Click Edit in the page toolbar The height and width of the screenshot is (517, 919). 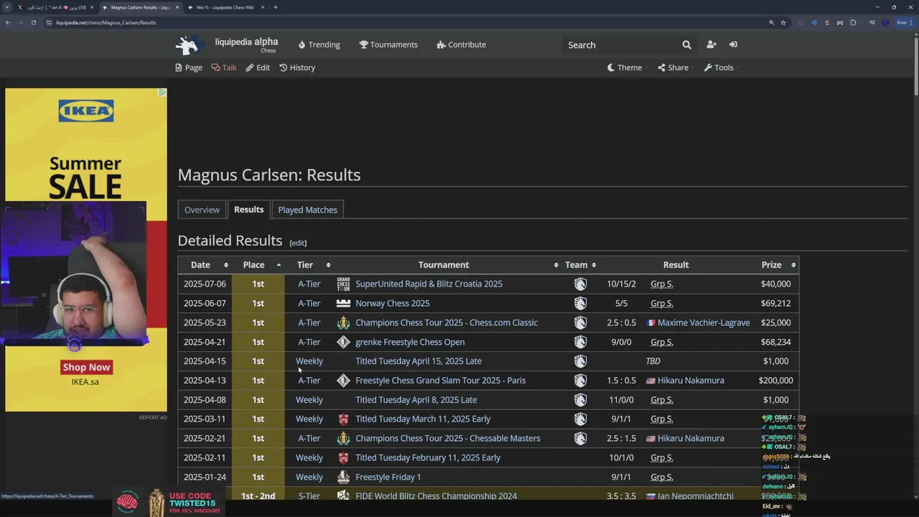point(258,67)
